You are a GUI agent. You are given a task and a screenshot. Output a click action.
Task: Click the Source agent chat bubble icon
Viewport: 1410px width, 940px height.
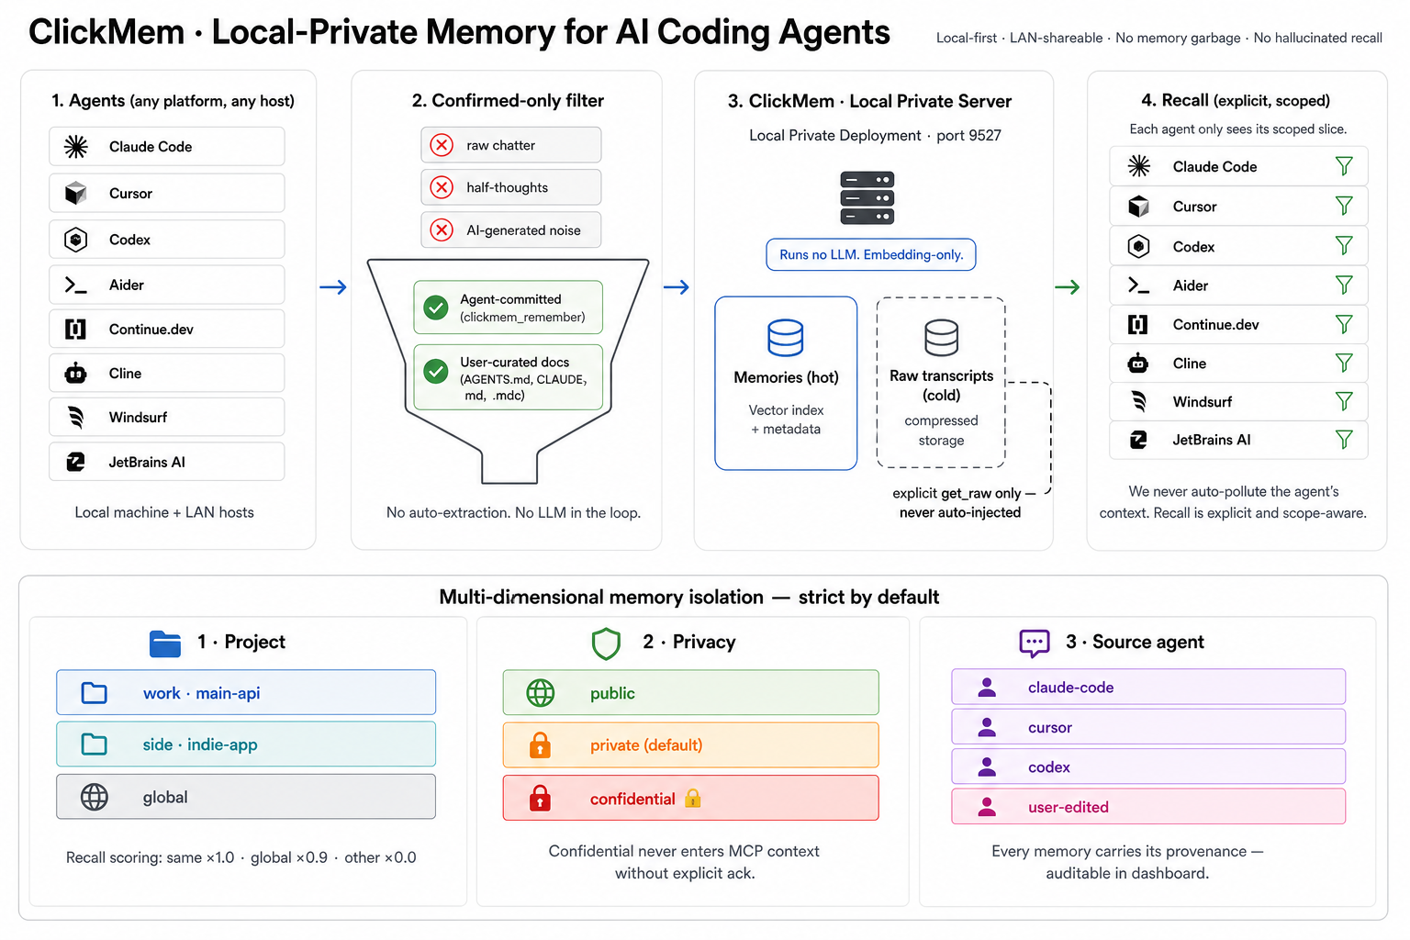[1035, 643]
